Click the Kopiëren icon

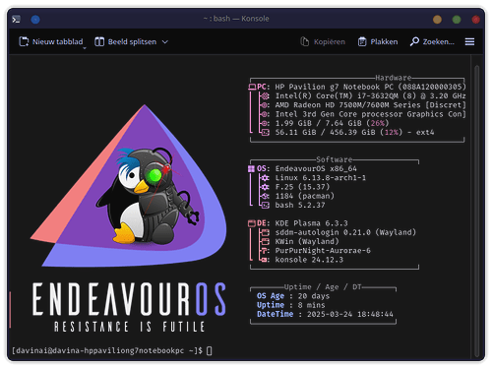(304, 41)
